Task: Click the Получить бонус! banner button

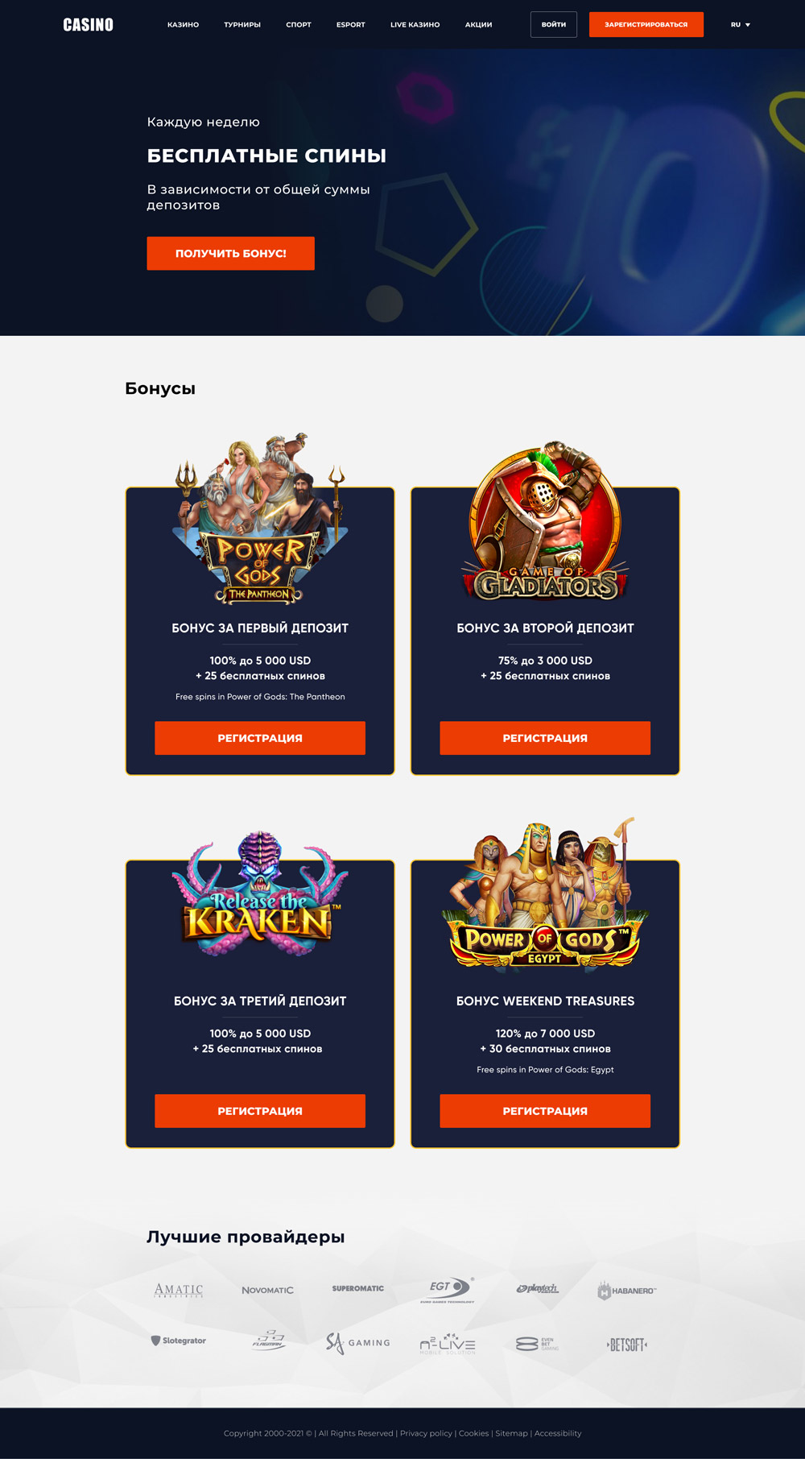Action: [x=231, y=253]
